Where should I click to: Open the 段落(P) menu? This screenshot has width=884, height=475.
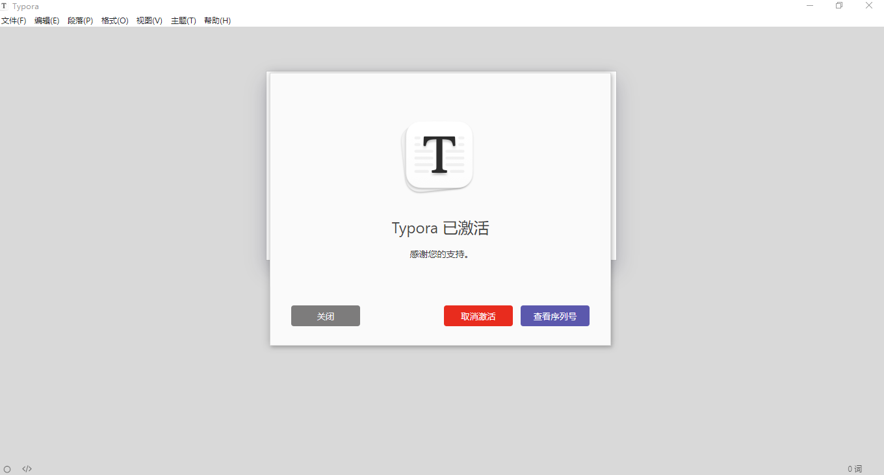click(x=81, y=21)
